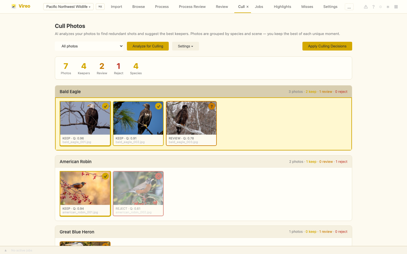This screenshot has height=254, width=407.
Task: Click '2 keep' in Bald Eagle summary
Action: [x=311, y=92]
